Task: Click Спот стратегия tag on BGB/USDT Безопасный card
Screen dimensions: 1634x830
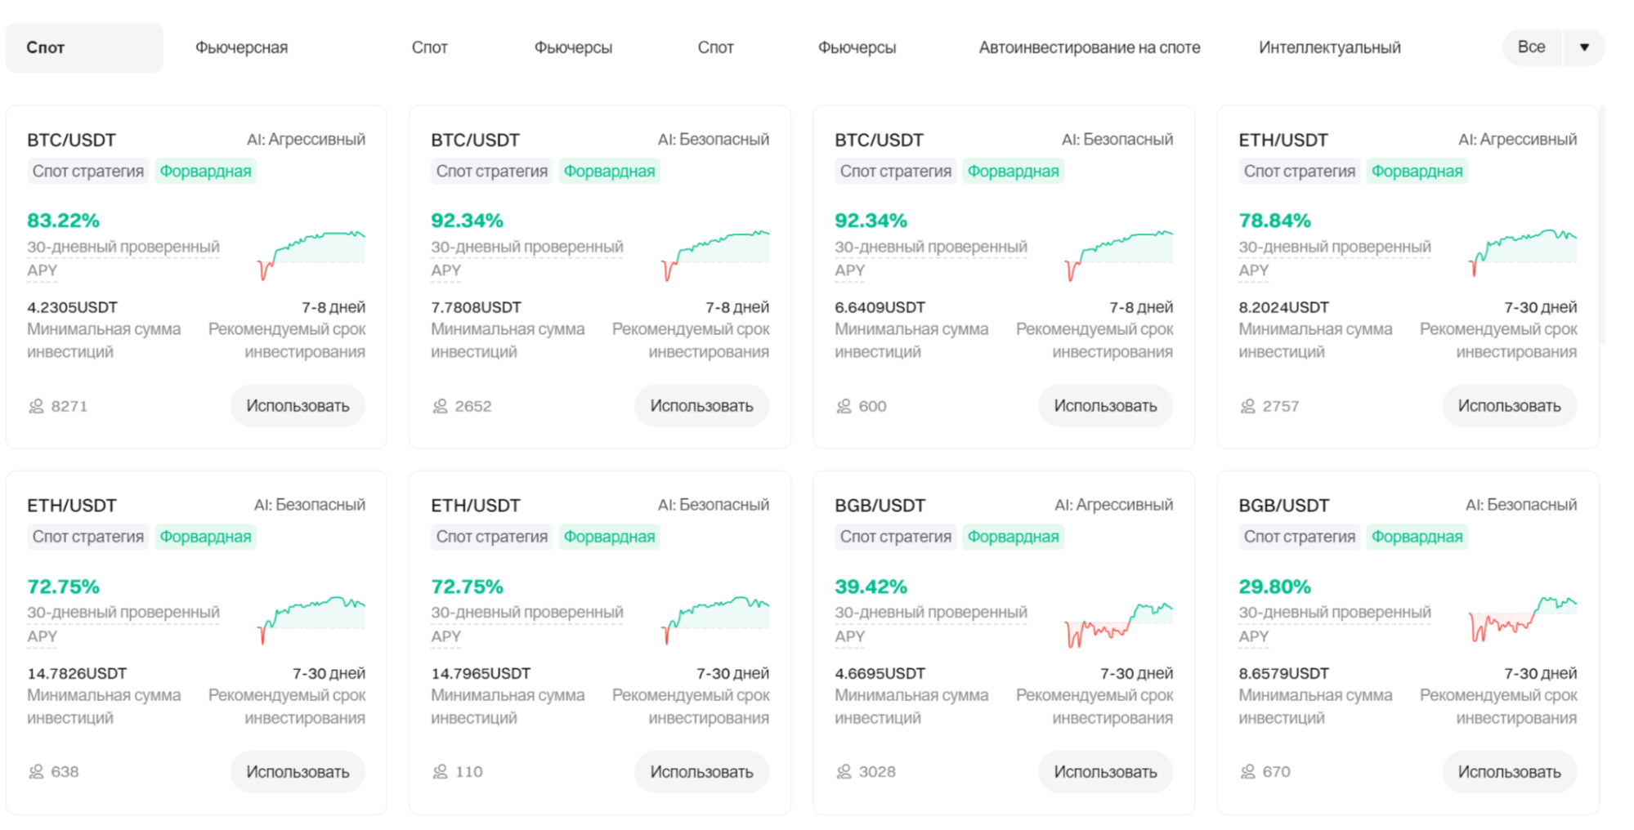Action: point(1299,537)
